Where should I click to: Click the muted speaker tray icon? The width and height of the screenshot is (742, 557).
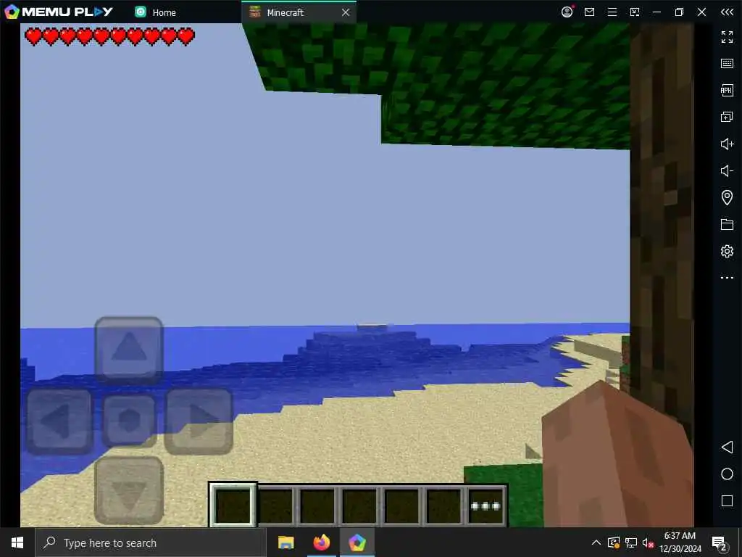point(648,542)
